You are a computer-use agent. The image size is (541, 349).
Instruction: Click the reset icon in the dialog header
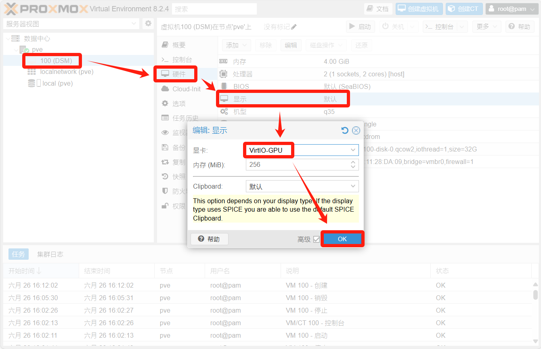tap(344, 130)
